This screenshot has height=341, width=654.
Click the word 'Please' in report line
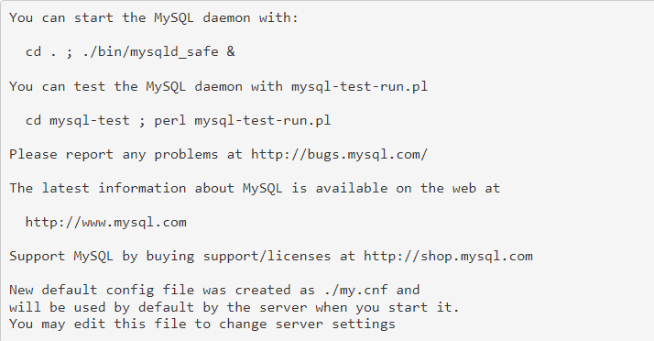pos(33,154)
